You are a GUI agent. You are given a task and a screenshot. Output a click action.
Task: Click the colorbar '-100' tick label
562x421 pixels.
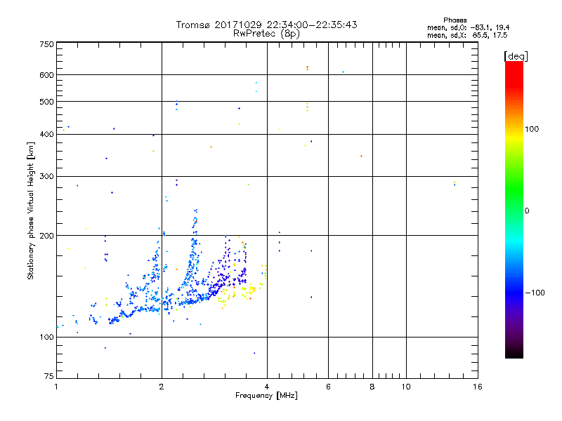point(535,293)
